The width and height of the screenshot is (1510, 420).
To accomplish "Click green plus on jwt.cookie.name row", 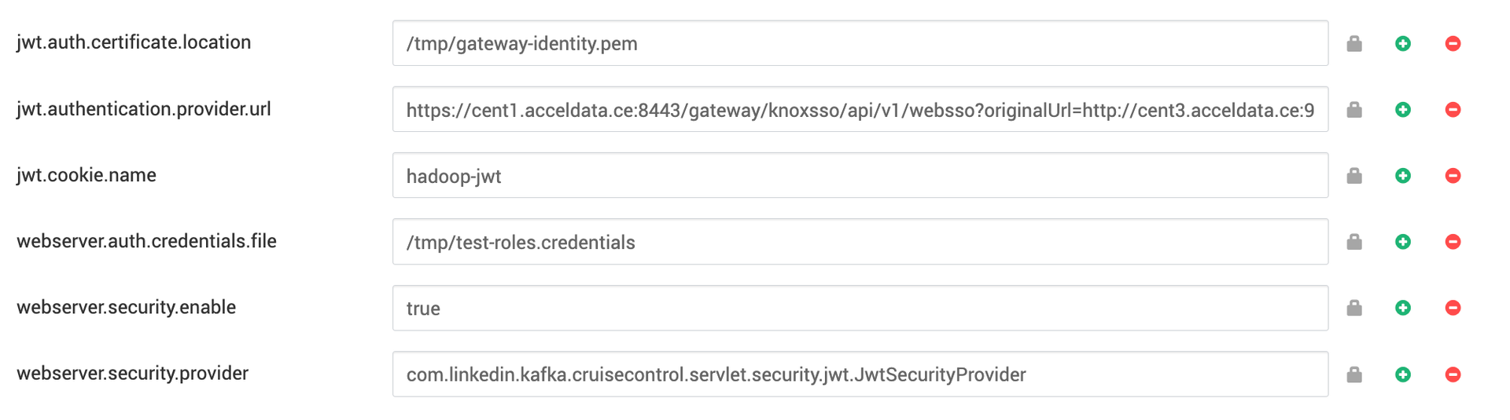I will (1403, 175).
